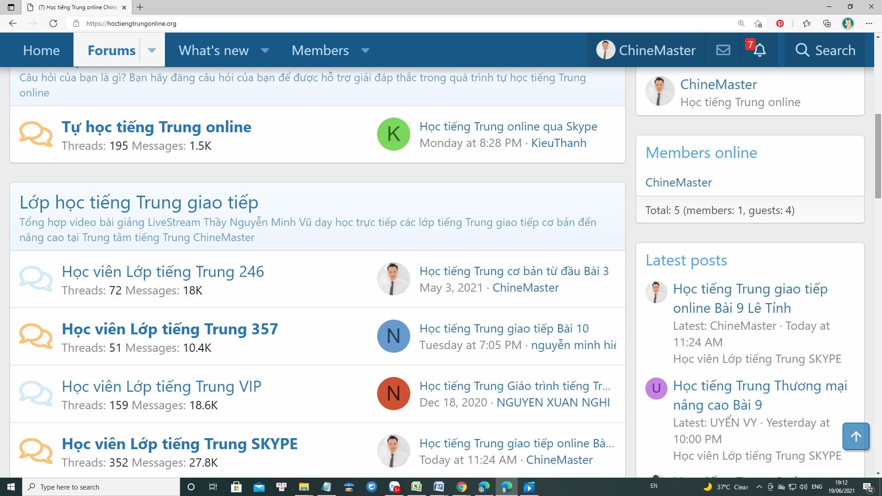
Task: Click the page vertical scrollbar
Action: [x=878, y=156]
